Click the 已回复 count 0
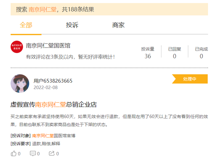Image resolution: width=218 pixels, height=160 pixels. point(175,56)
